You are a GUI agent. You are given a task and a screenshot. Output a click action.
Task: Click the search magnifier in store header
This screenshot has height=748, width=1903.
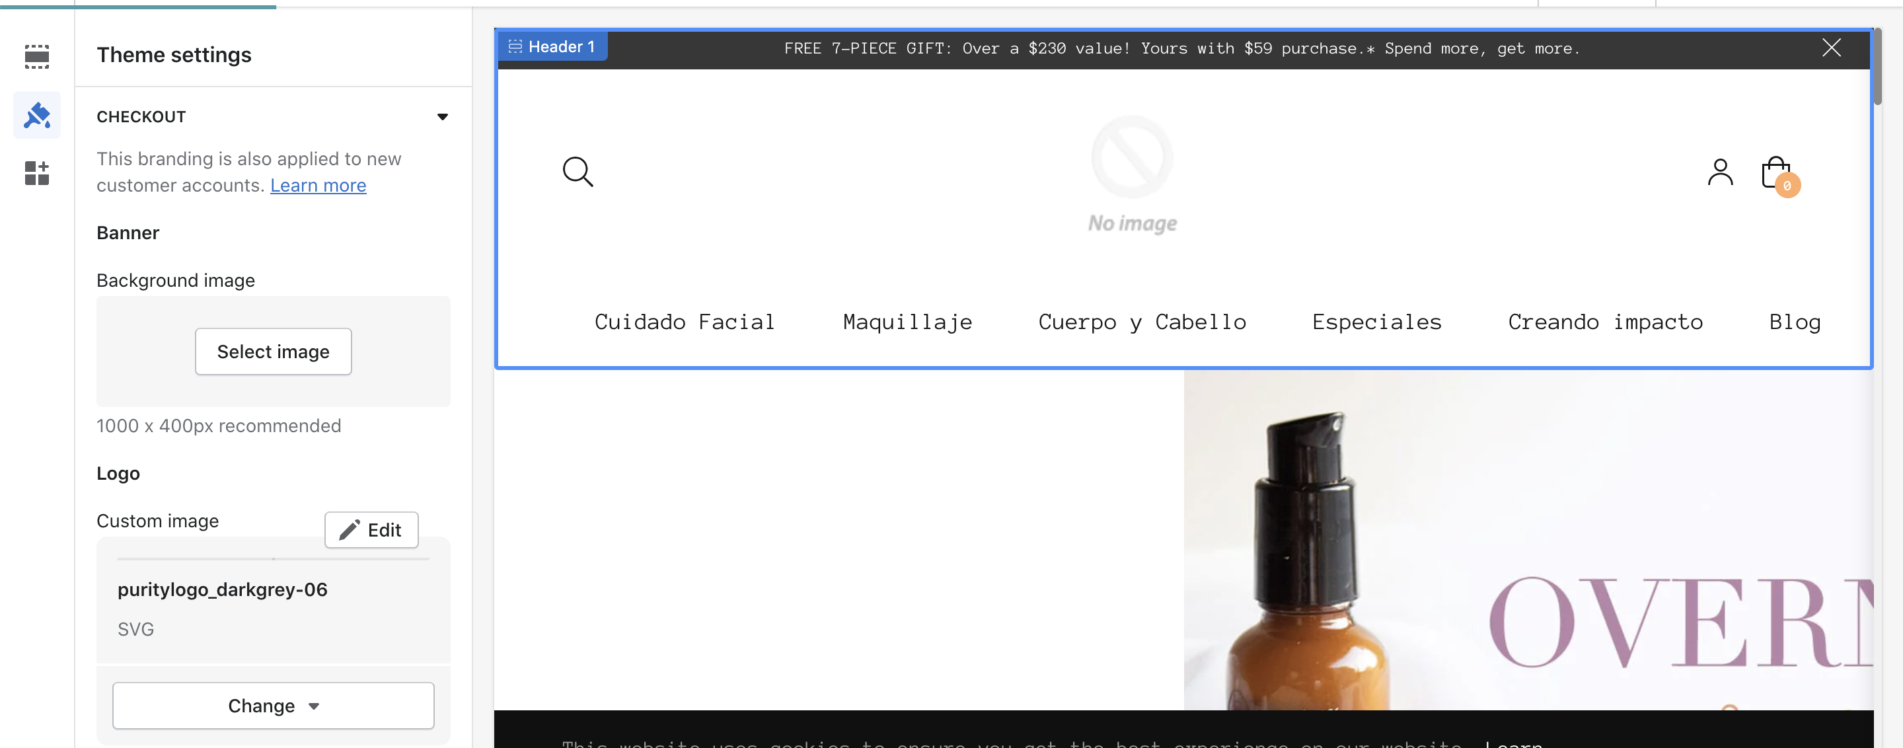578,172
